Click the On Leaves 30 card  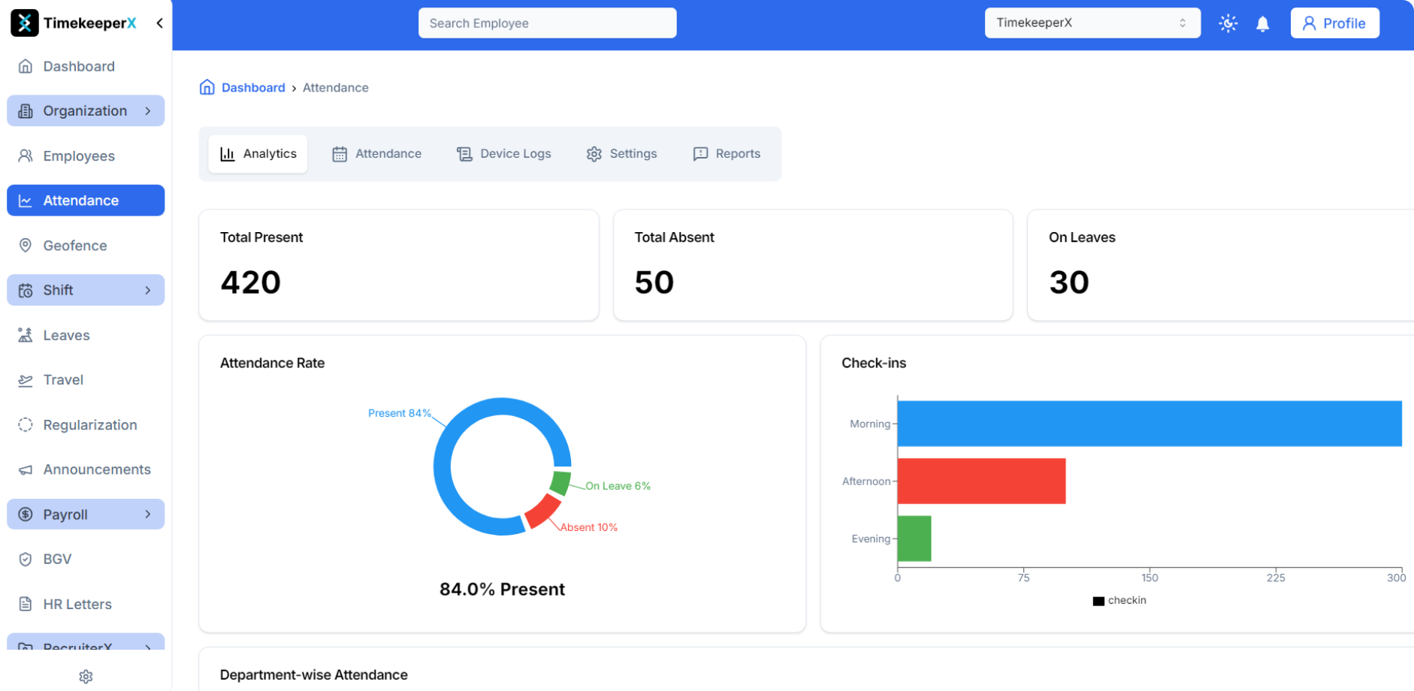pos(1221,265)
